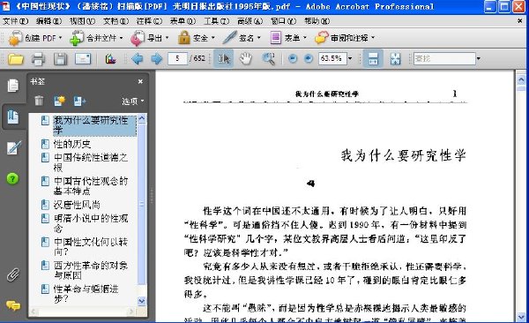This screenshot has height=323, width=529.
Task: Go to previous page with left arrow
Action: tap(137, 59)
